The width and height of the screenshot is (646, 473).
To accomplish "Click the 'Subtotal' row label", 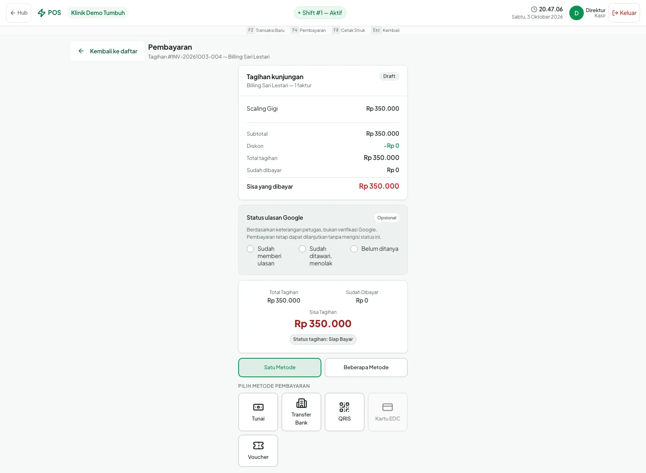I will [x=257, y=134].
